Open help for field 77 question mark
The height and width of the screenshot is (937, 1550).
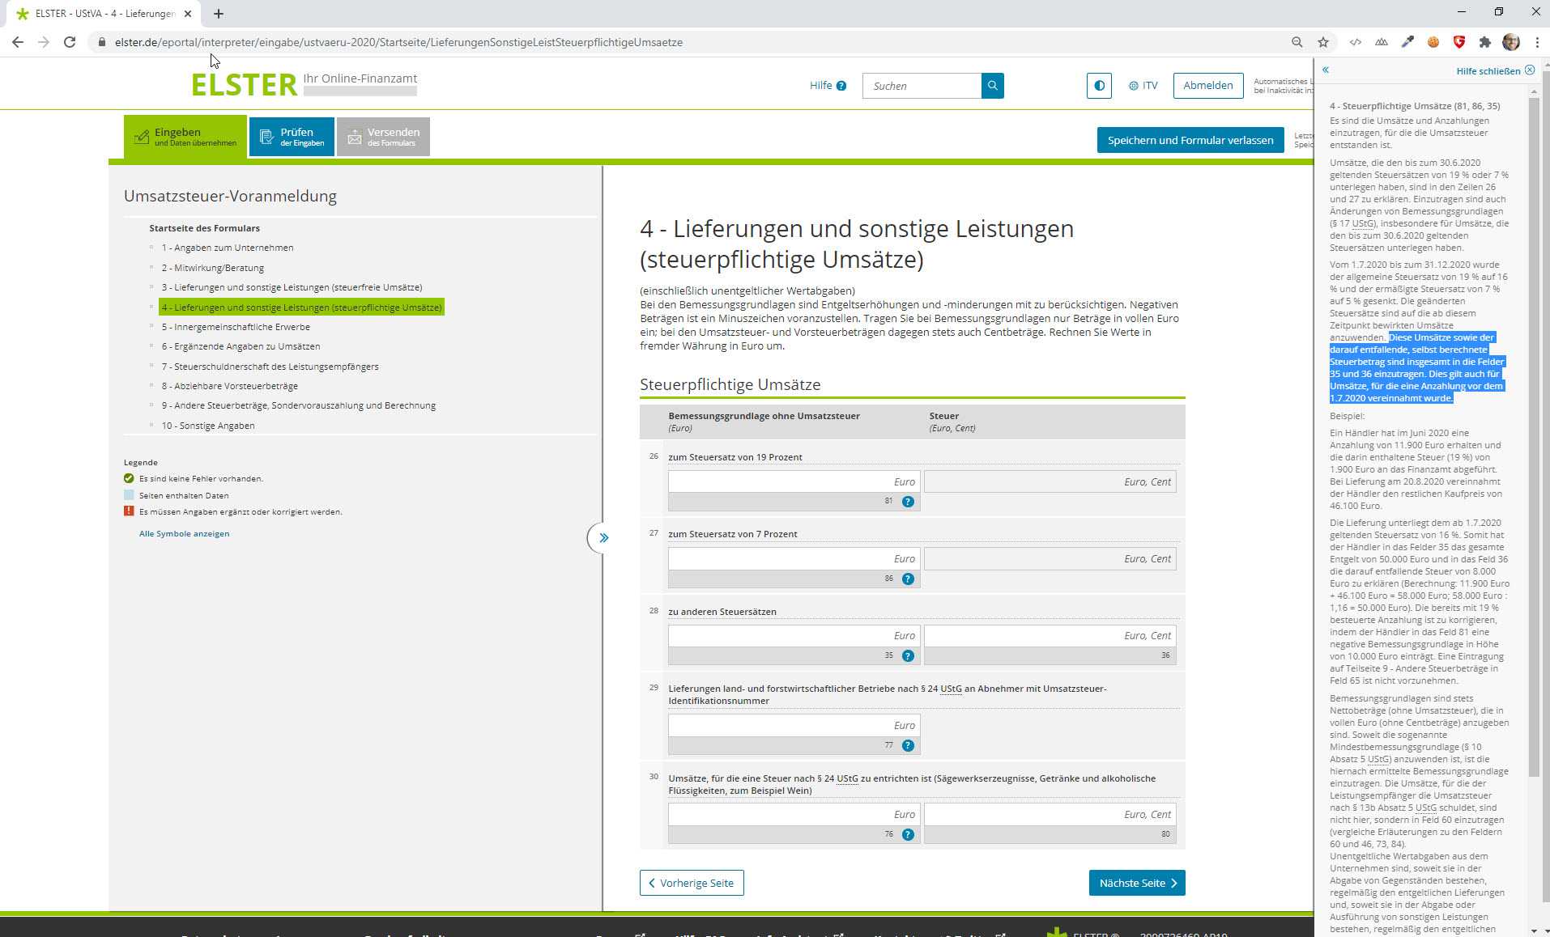pos(908,746)
